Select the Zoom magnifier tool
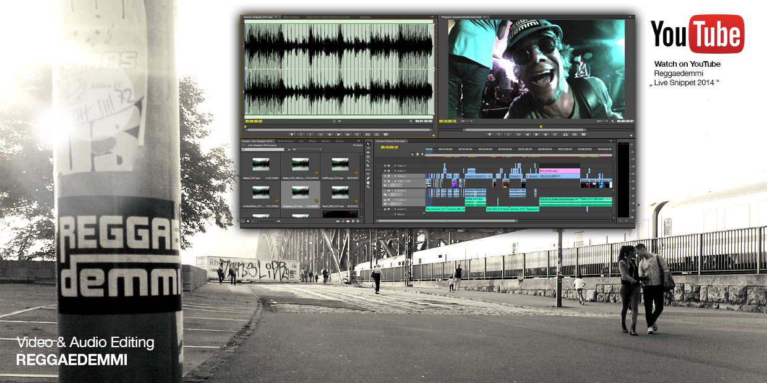The width and height of the screenshot is (767, 383). [x=368, y=187]
